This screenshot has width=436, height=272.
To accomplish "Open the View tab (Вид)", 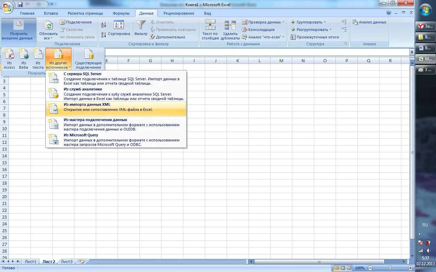I will [207, 13].
